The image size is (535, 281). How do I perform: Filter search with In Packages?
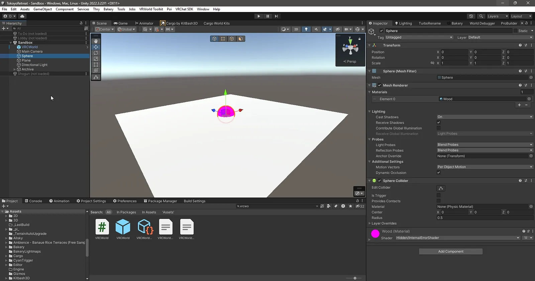click(x=126, y=212)
